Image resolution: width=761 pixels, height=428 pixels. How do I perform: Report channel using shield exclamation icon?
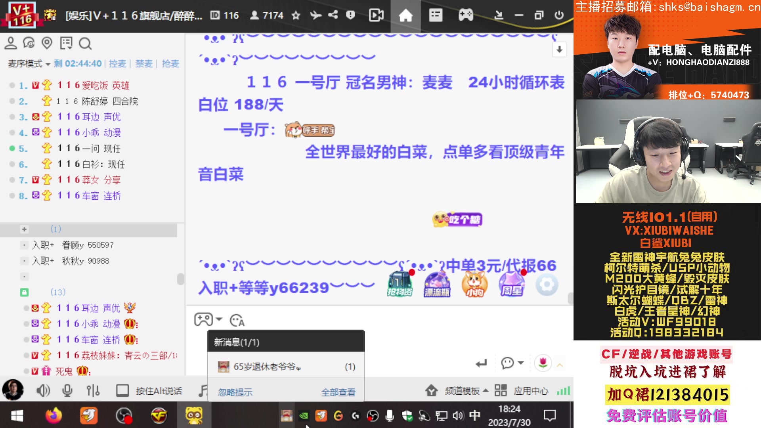tap(350, 15)
